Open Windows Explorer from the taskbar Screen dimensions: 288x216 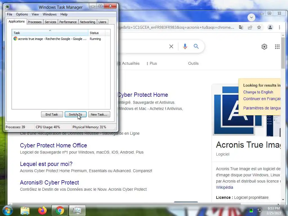pos(25,210)
